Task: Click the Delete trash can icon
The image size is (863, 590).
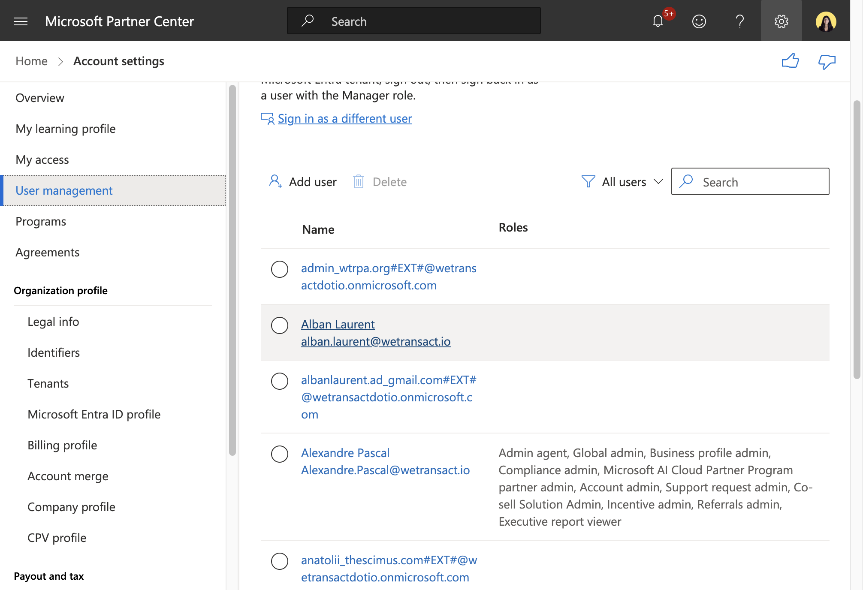Action: coord(359,182)
